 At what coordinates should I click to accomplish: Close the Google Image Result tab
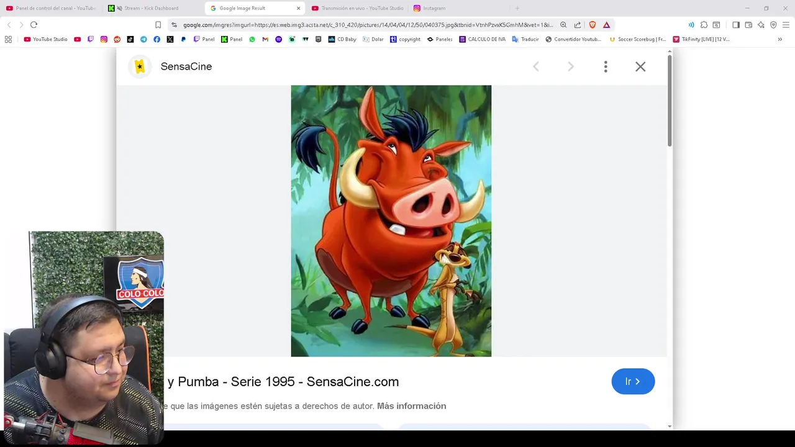pos(298,8)
